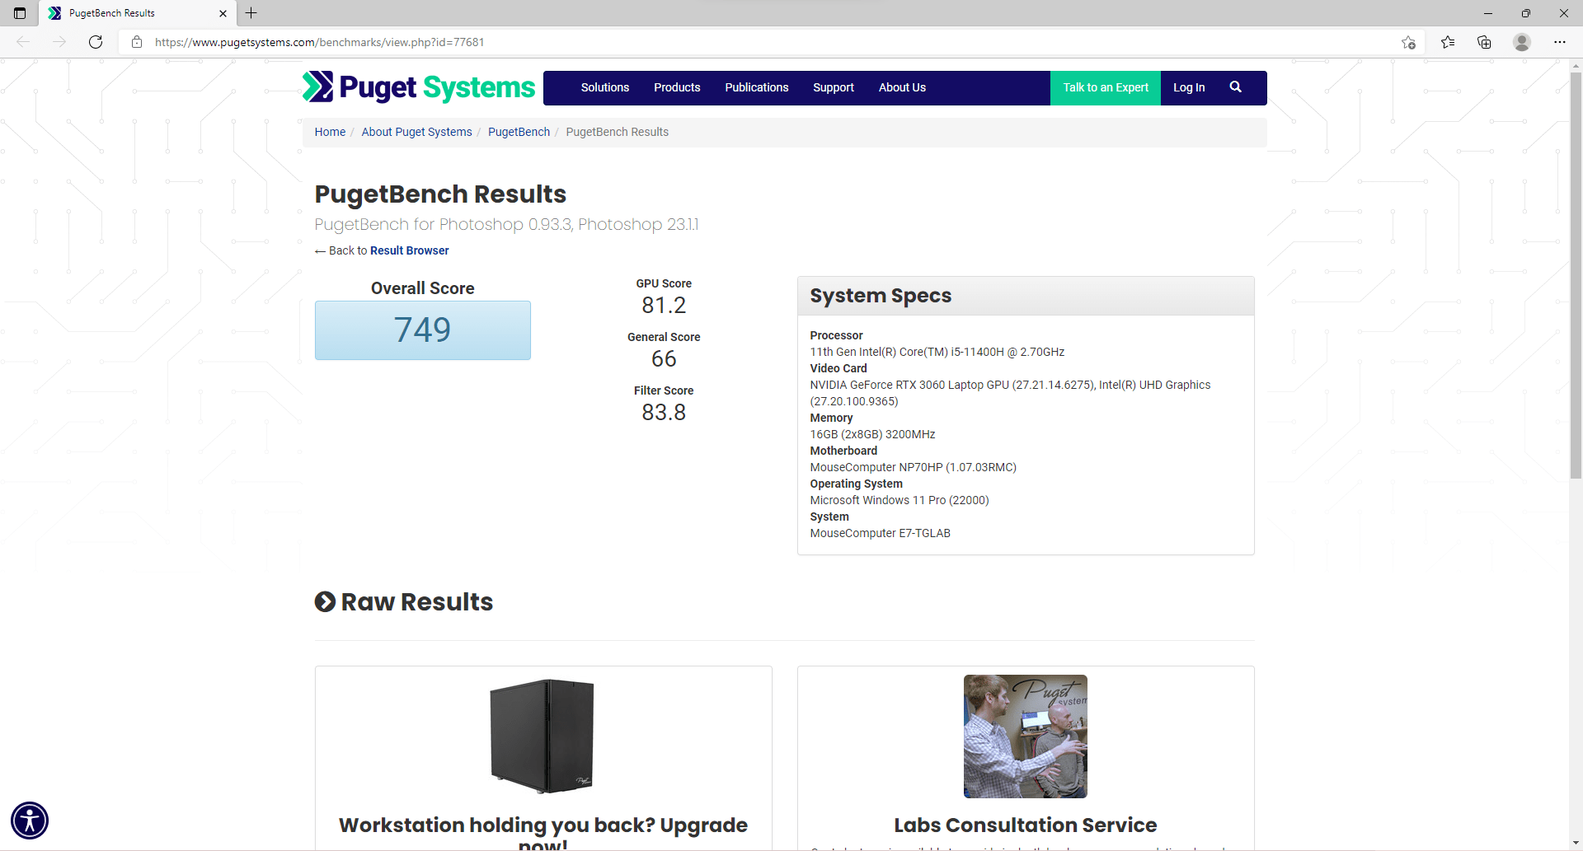Open the Products menu
The width and height of the screenshot is (1583, 851).
(x=677, y=87)
